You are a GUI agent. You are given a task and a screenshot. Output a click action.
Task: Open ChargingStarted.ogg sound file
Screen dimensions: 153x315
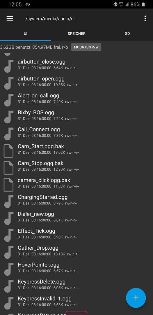[x=76, y=200]
